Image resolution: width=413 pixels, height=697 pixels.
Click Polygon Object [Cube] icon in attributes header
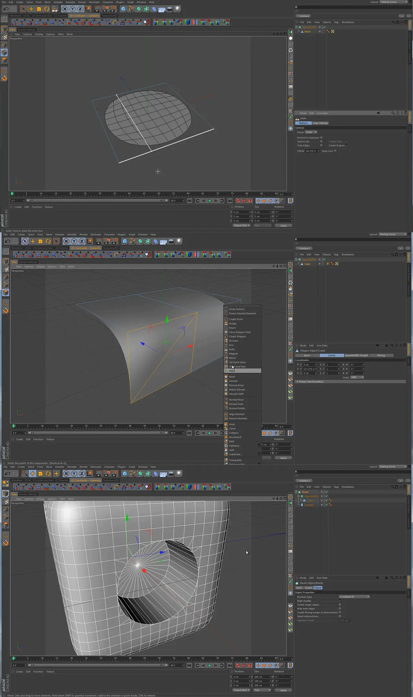pos(297,351)
